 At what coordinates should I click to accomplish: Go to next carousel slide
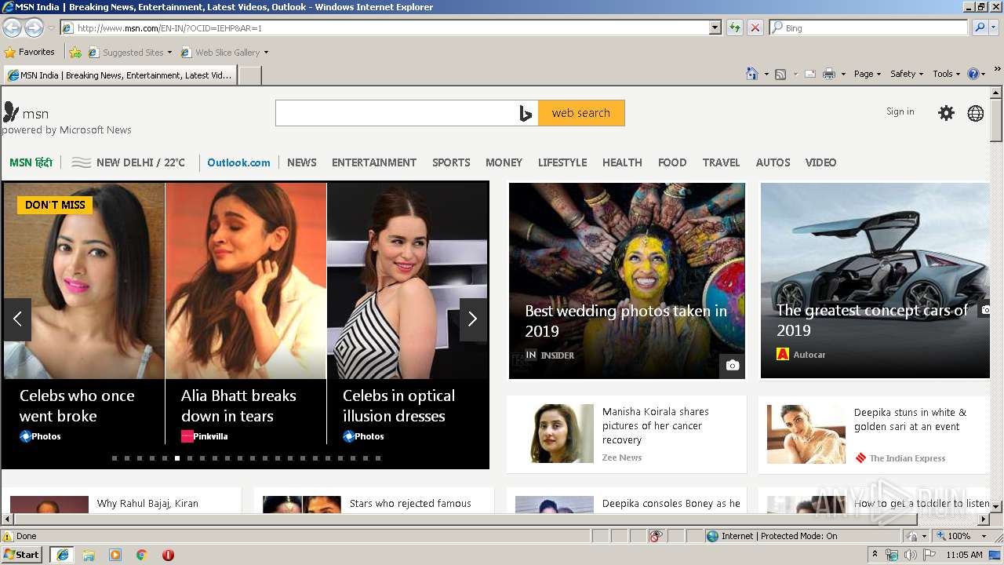tap(473, 319)
